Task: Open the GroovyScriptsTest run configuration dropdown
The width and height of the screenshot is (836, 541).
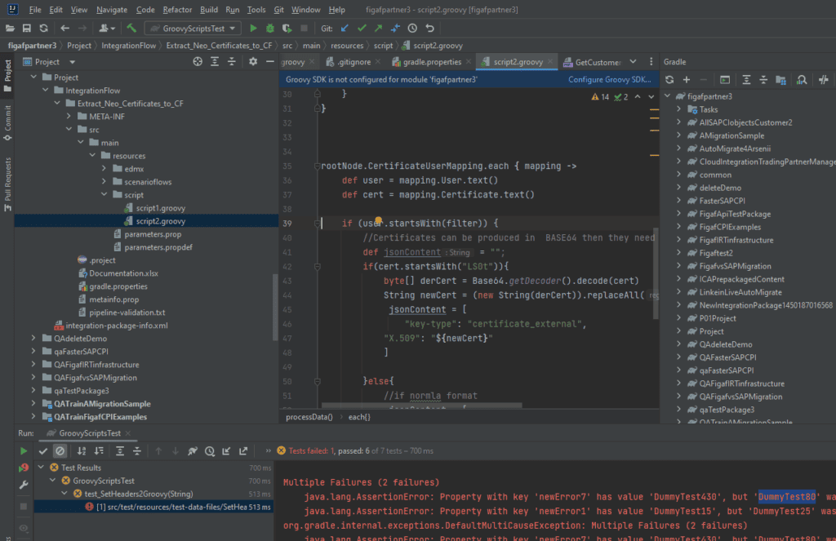Action: click(x=193, y=29)
